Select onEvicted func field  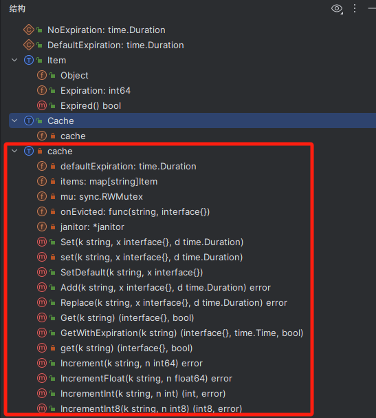click(135, 212)
